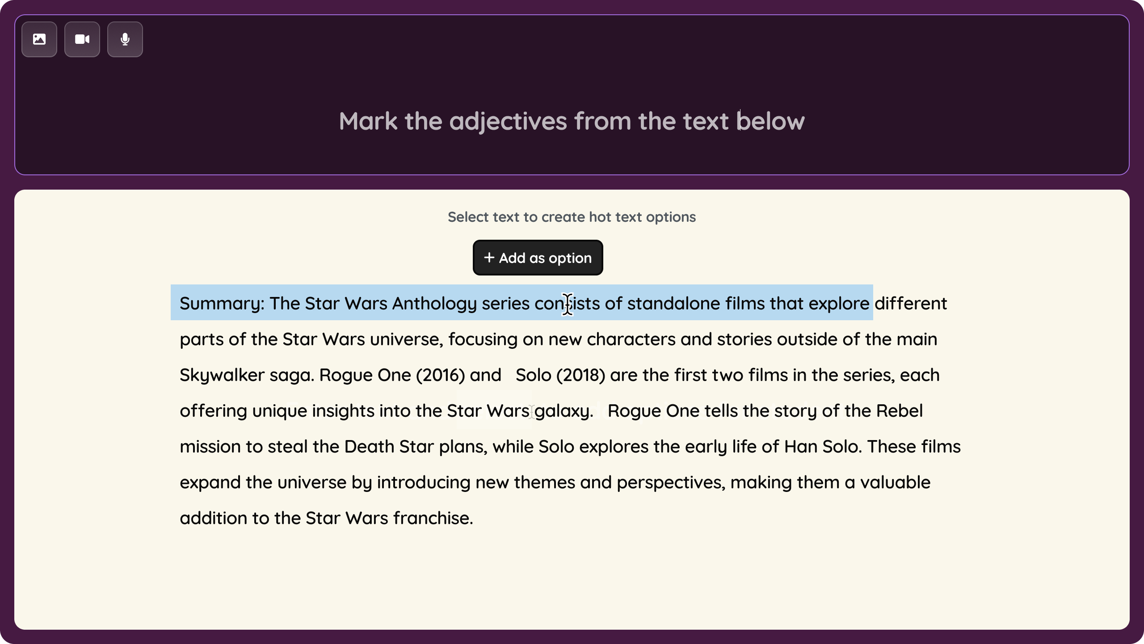The height and width of the screenshot is (644, 1144).
Task: Click the question title text field
Action: pyautogui.click(x=572, y=121)
